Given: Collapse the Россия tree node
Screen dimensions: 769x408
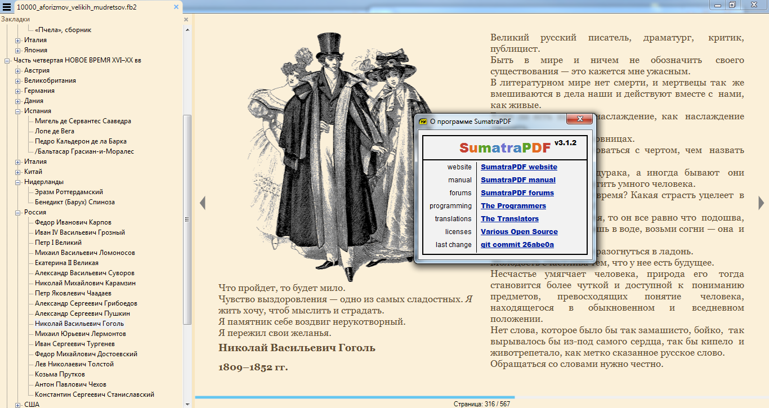Looking at the screenshot, I should [18, 212].
